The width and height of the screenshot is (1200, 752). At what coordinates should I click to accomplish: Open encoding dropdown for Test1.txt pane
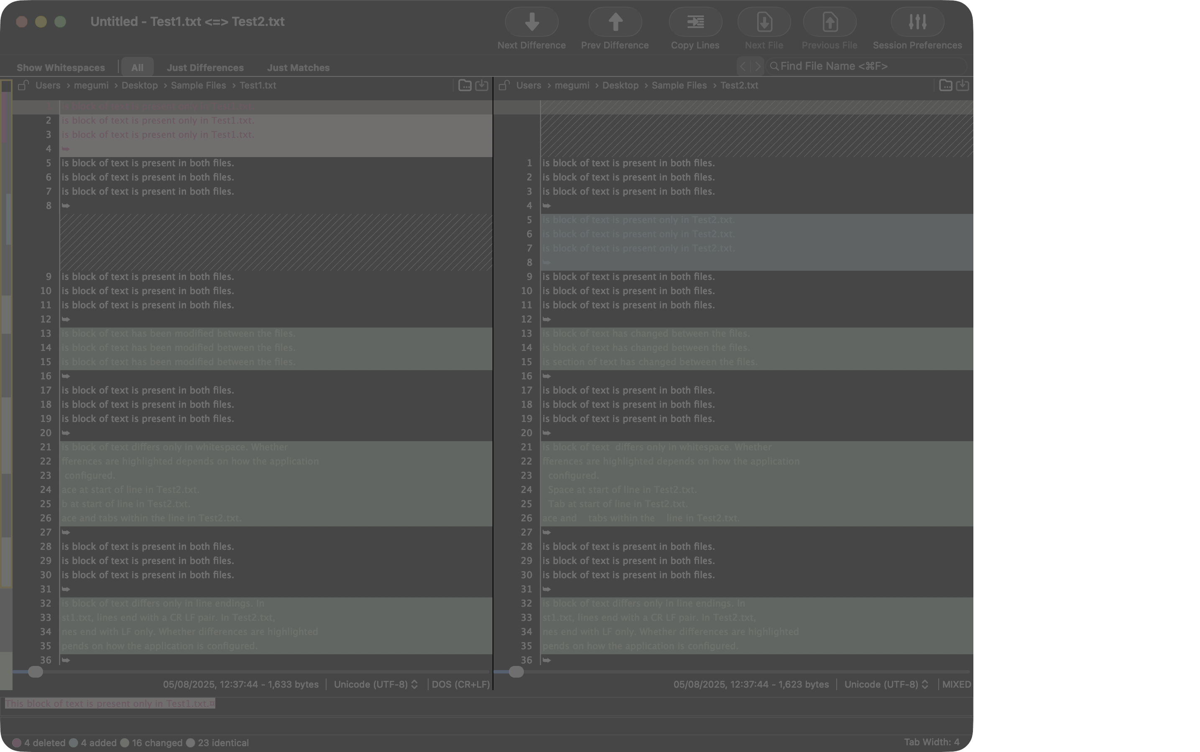[x=375, y=684]
